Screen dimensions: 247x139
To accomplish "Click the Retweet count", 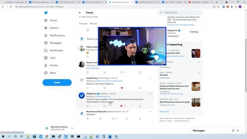I will pos(83,24).
